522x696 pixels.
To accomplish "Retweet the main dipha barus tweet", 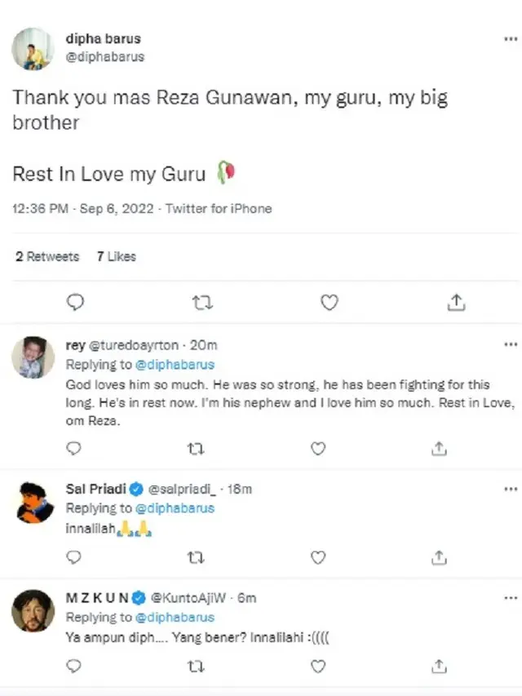I will 201,303.
